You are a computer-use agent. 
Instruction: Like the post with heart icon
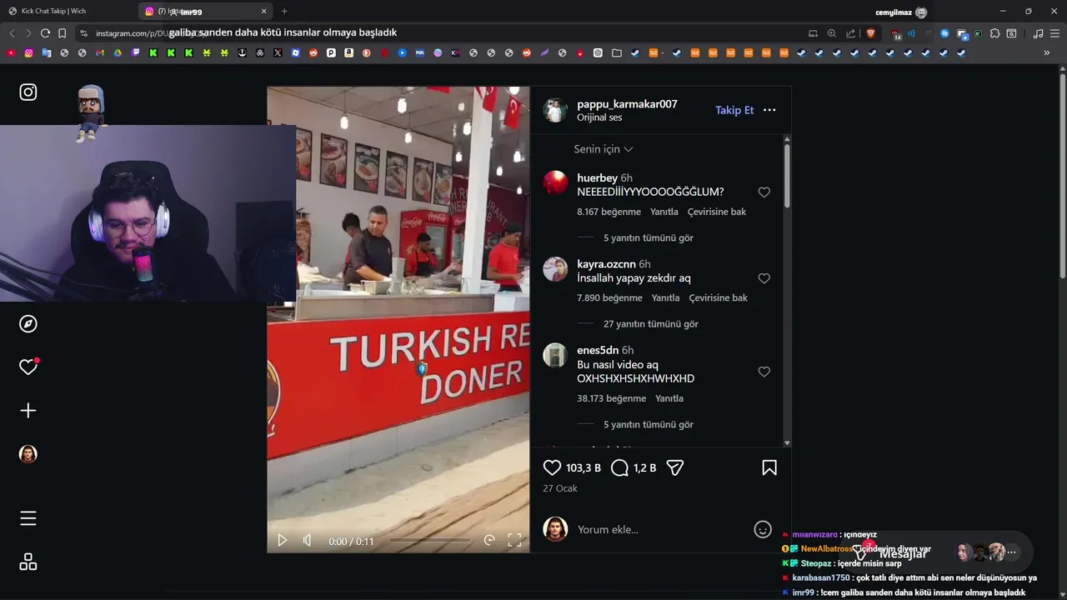click(552, 467)
